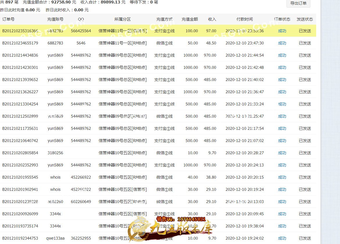This screenshot has width=340, height=244.
Task: Select the 订单号 column header
Action: tap(8, 19)
